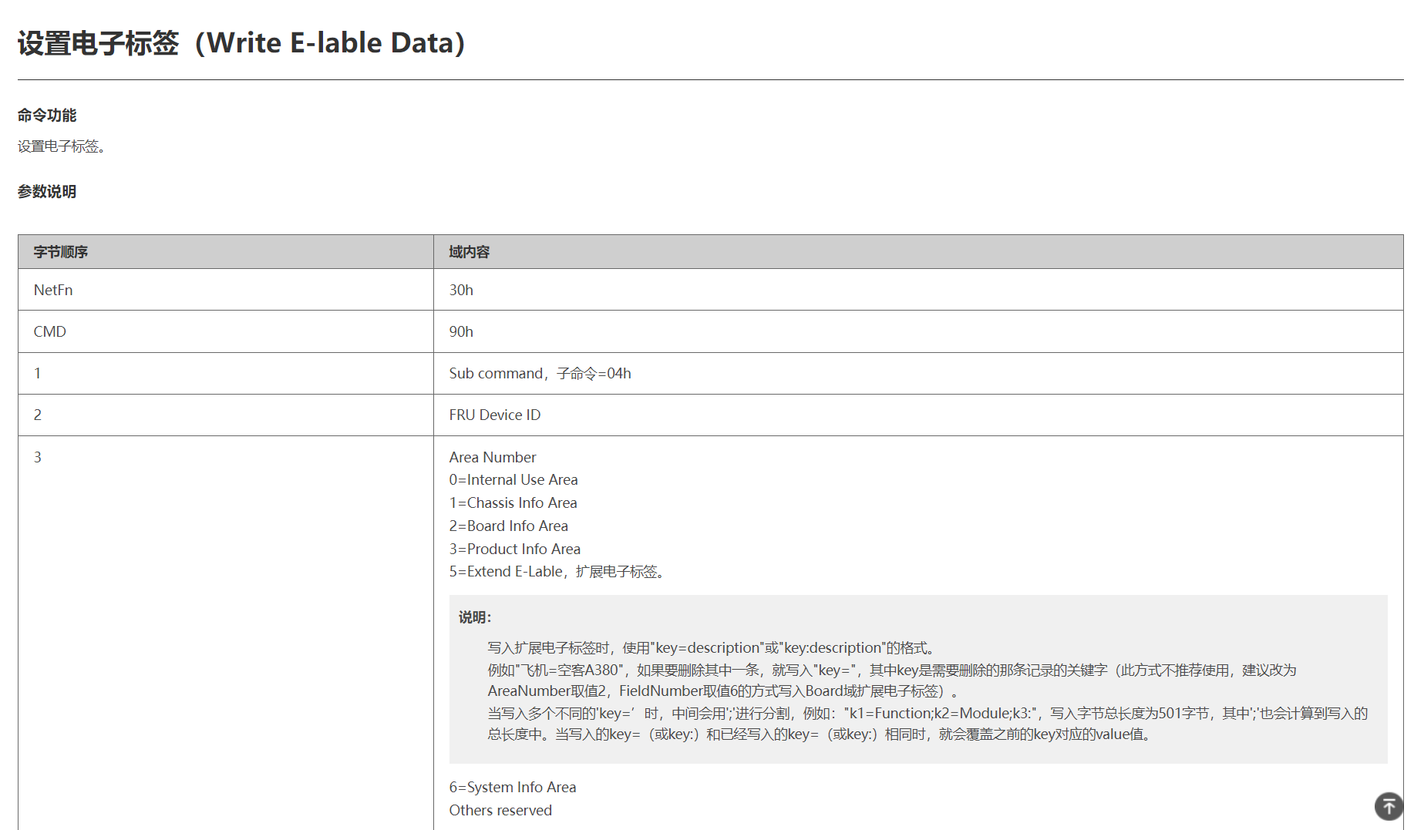This screenshot has height=830, width=1414.
Task: Click the 说明 note label
Action: (474, 617)
